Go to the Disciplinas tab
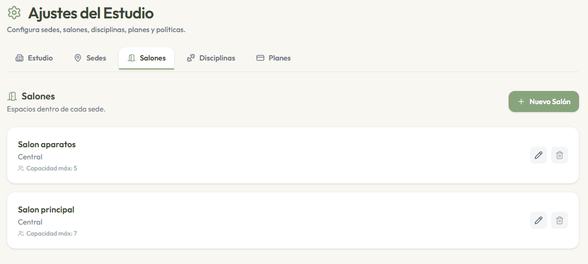The image size is (588, 264). pos(211,58)
